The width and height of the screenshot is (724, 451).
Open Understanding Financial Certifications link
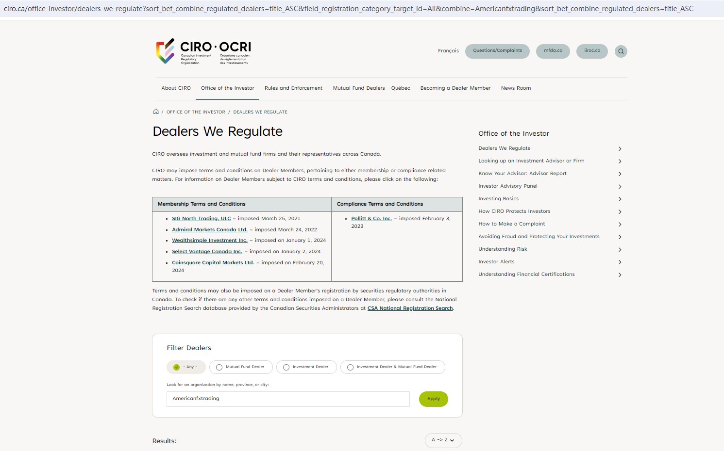(x=526, y=274)
